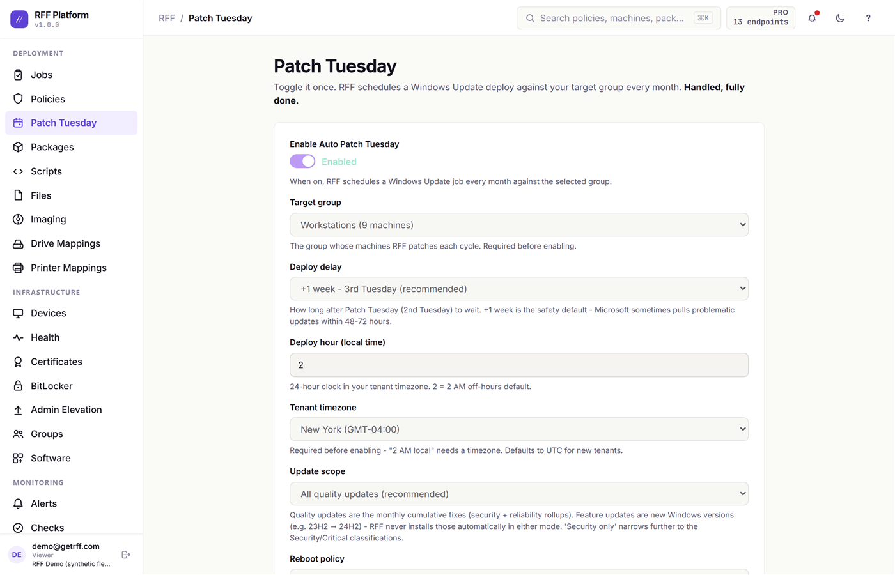The width and height of the screenshot is (895, 575).
Task: Click the Health pulse icon
Action: click(18, 337)
